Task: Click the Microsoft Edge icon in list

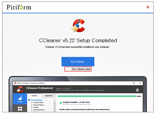Action: tap(29, 100)
